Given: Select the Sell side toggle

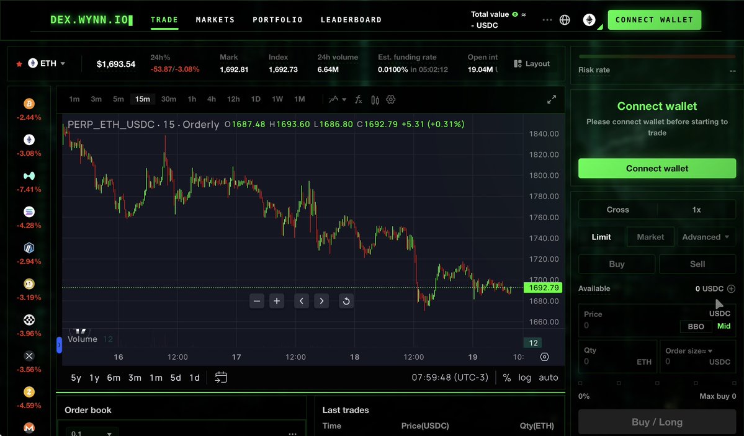Looking at the screenshot, I should (x=697, y=264).
